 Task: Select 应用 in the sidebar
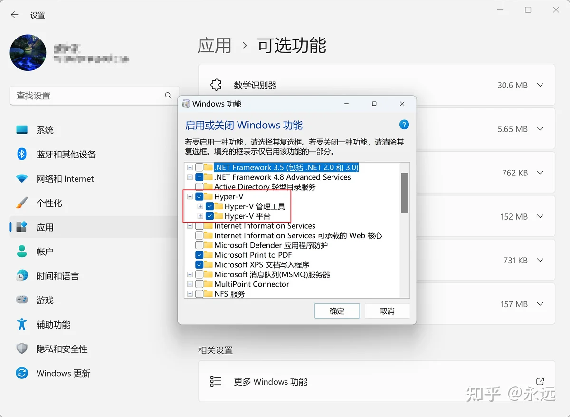[x=94, y=227]
